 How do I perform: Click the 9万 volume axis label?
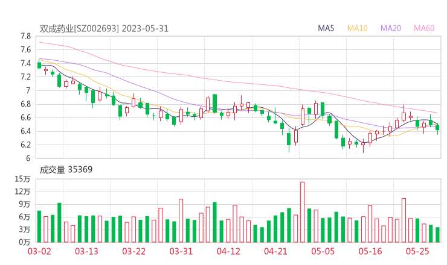pyautogui.click(x=25, y=204)
